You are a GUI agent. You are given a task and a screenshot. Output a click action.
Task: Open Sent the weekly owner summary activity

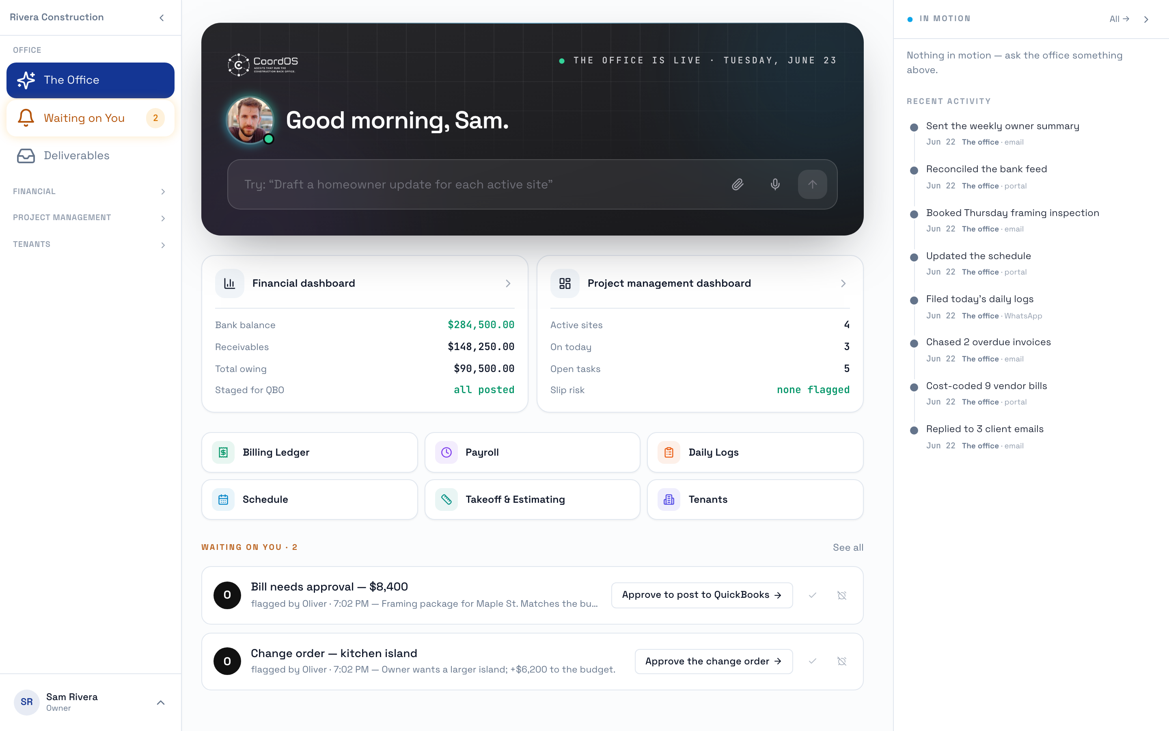click(x=1002, y=126)
